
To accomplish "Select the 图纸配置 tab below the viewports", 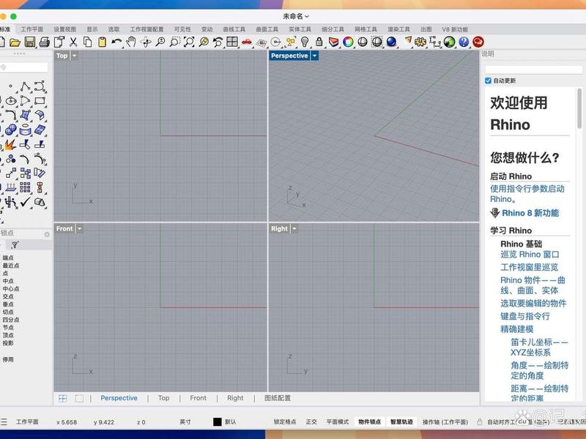I will (x=278, y=398).
